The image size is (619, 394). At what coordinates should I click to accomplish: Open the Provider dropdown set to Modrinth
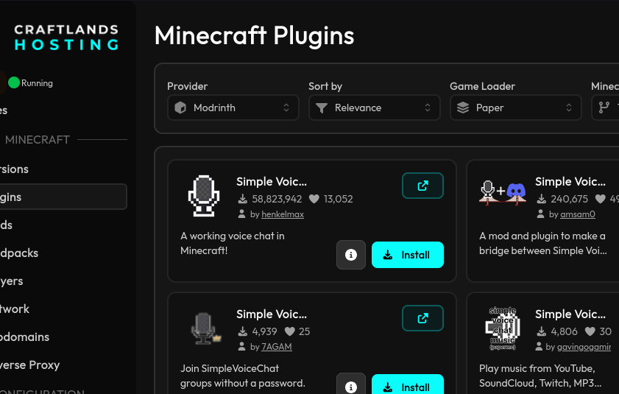coord(233,108)
